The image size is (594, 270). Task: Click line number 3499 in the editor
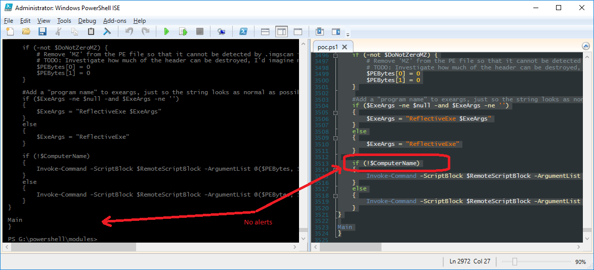pos(322,74)
